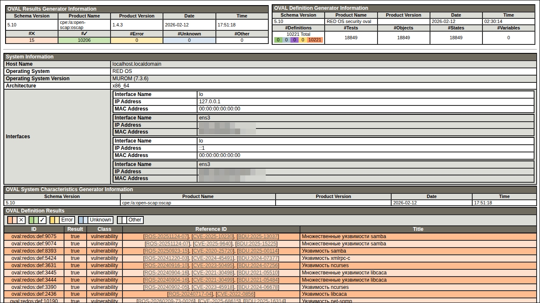Click the orange 10221 definitions count box

[x=315, y=40]
